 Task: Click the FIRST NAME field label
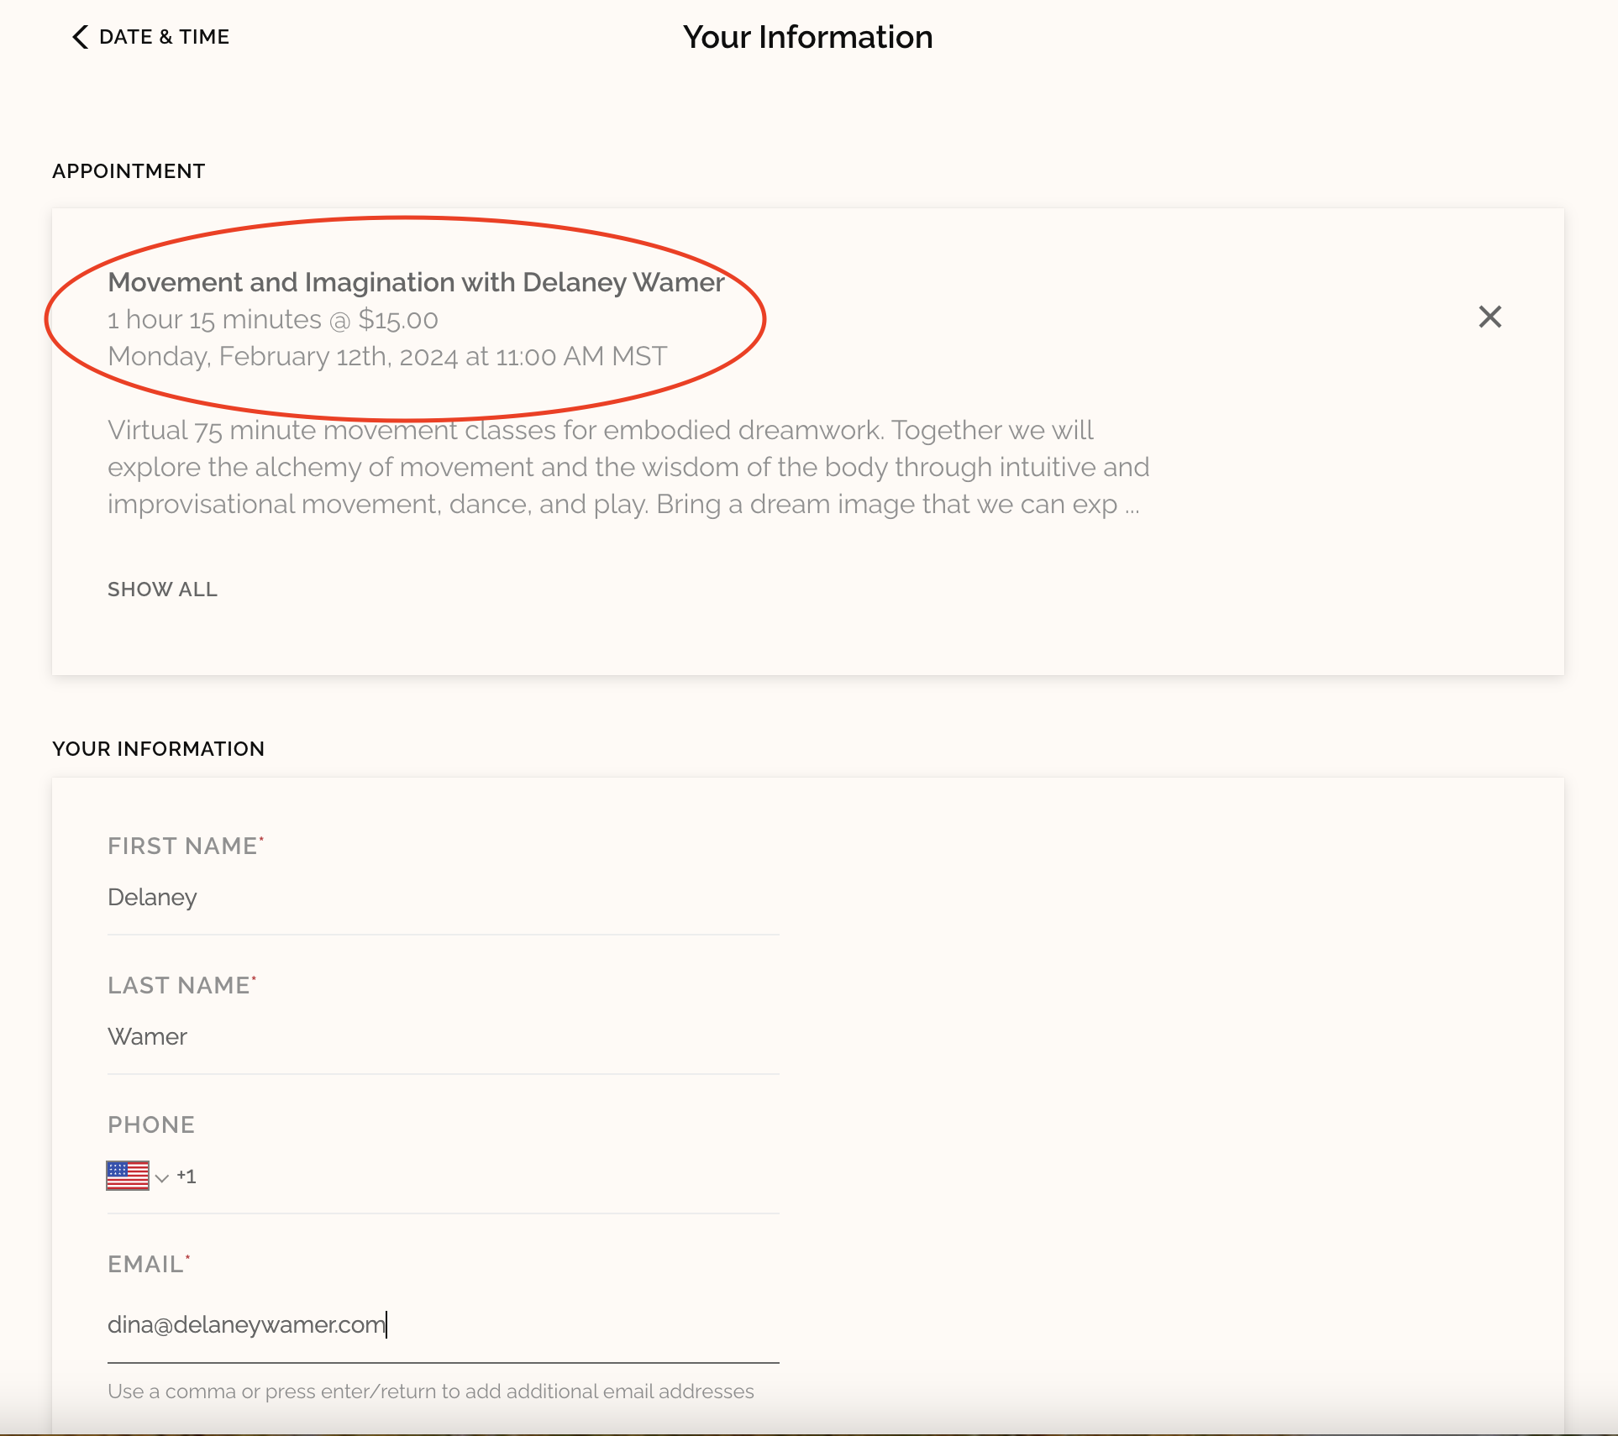click(183, 846)
